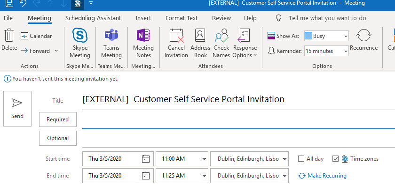The height and width of the screenshot is (186, 395).
Task: Open the Format Text tab
Action: coord(182,18)
